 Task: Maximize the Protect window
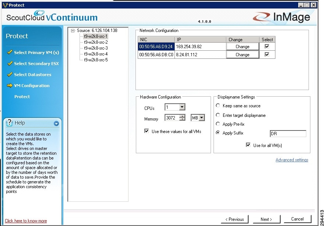[x=307, y=5]
